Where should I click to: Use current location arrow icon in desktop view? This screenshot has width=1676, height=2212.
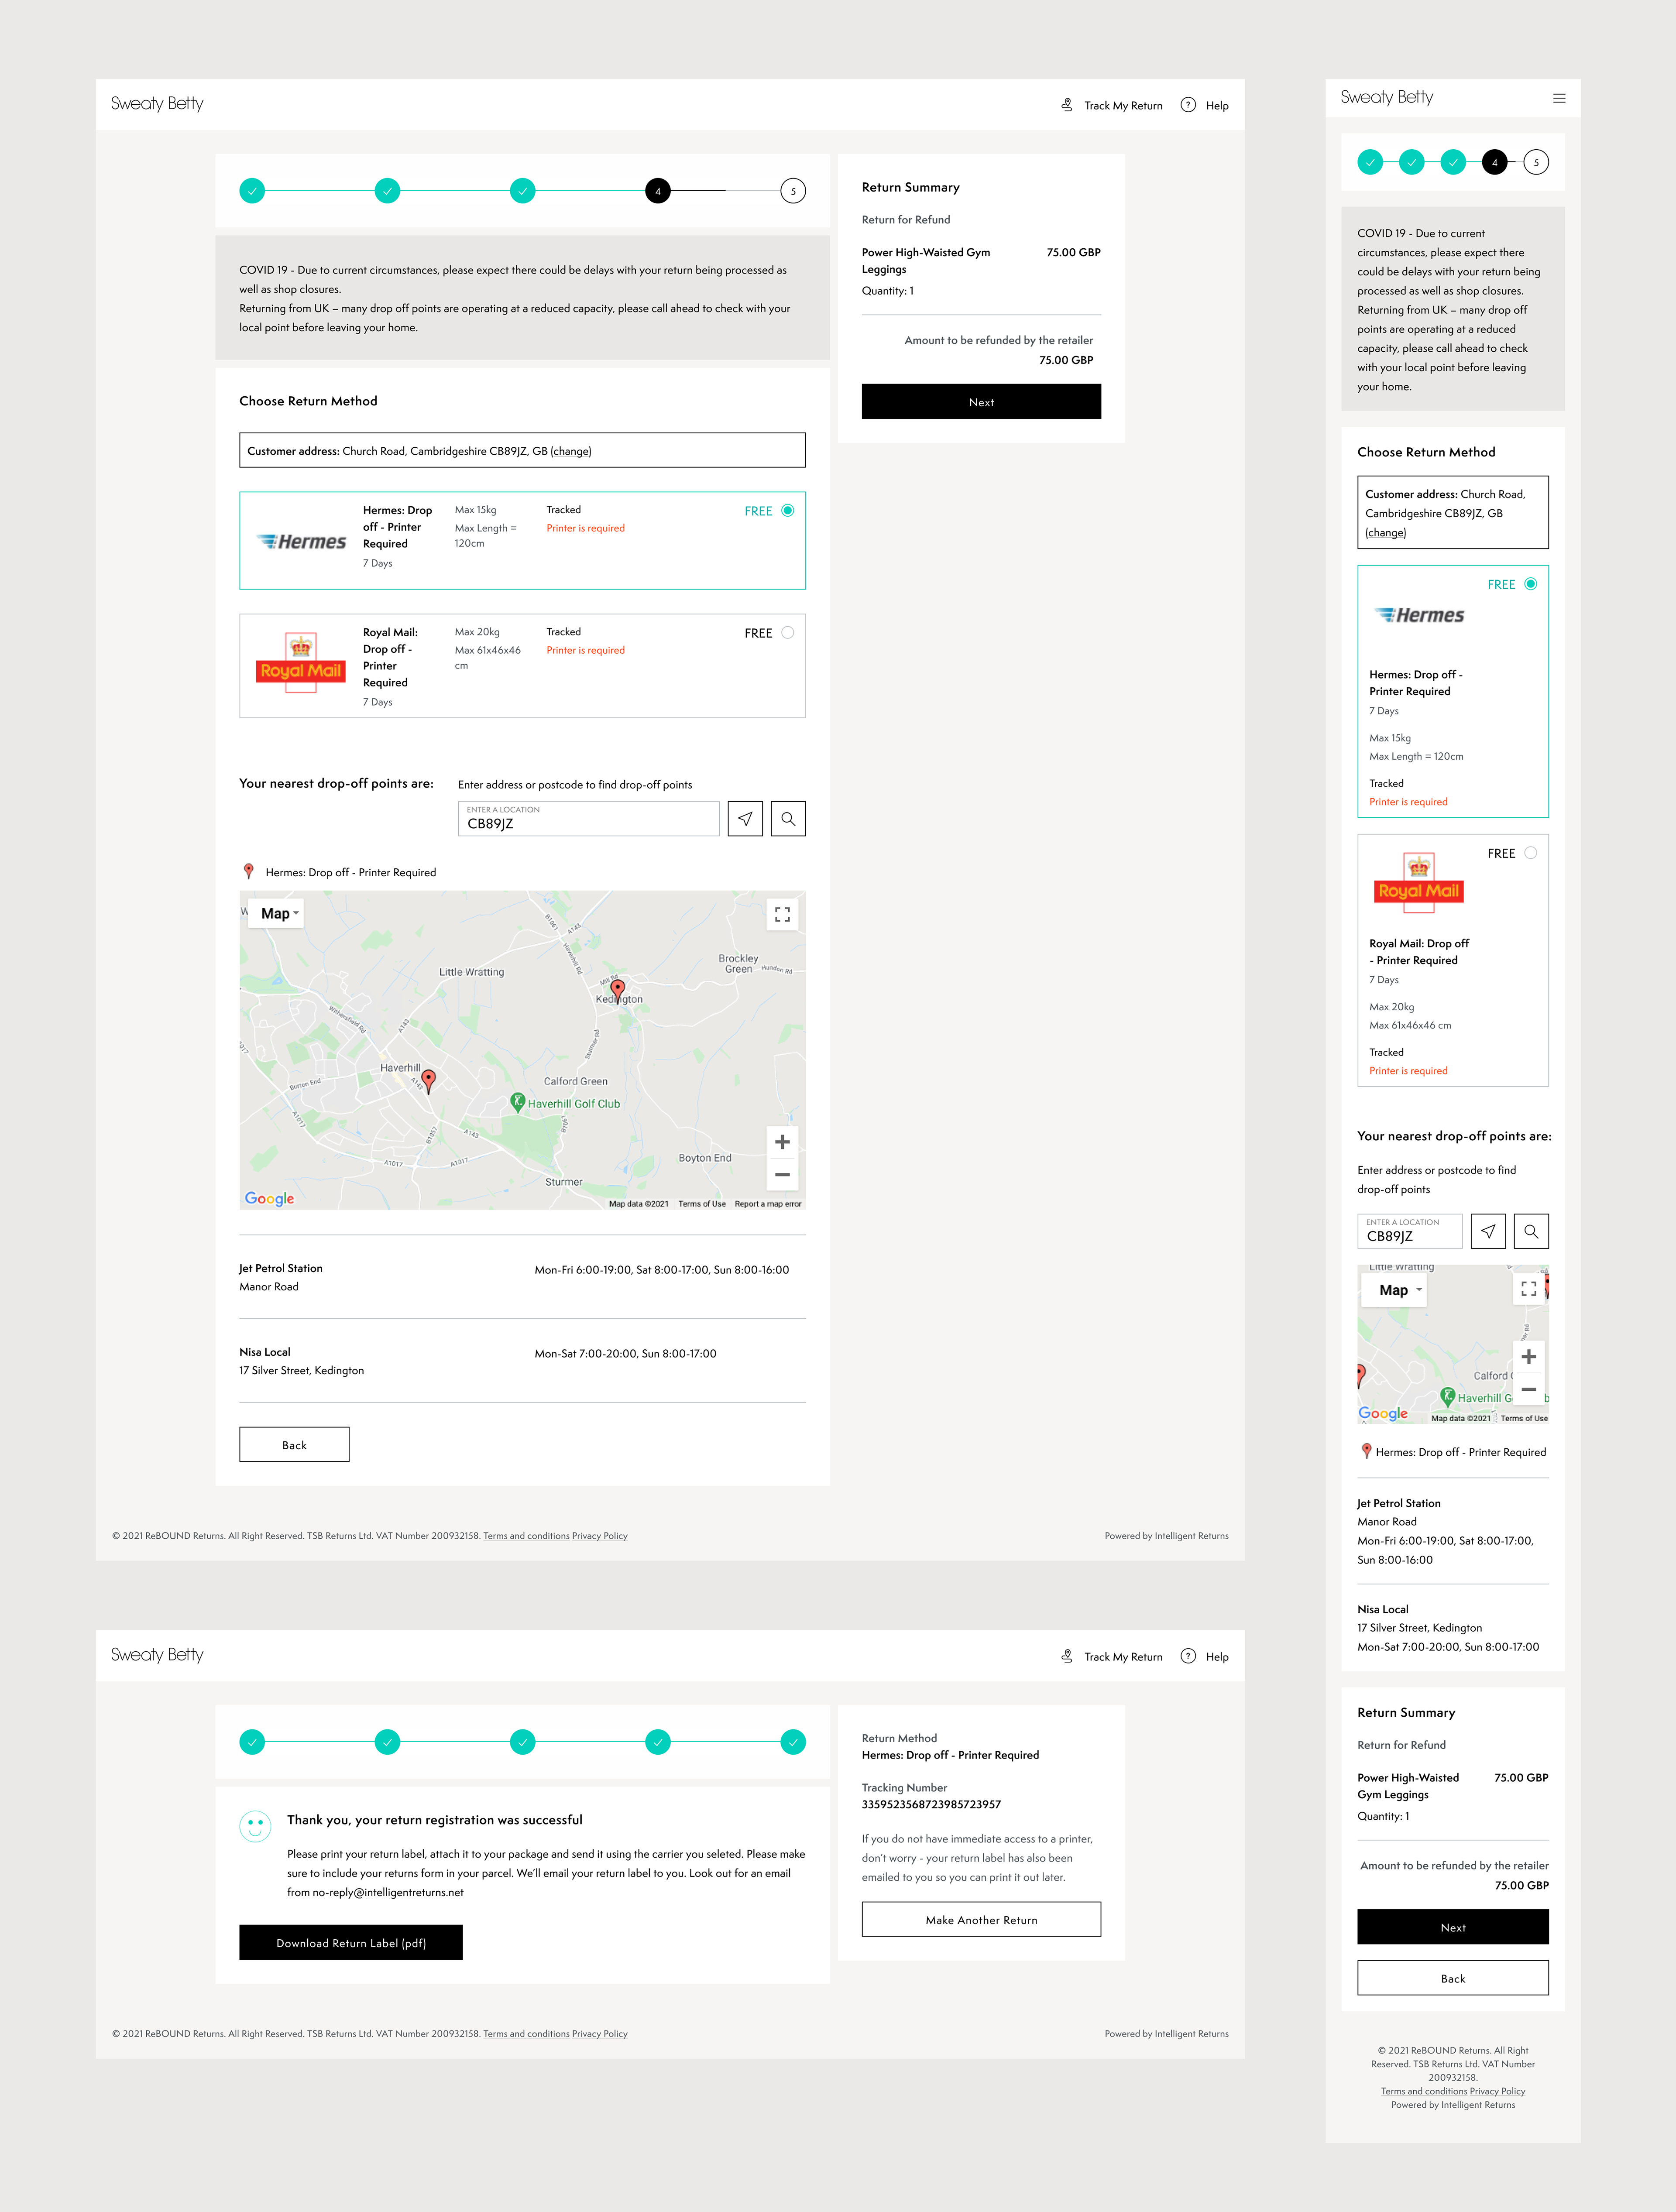click(745, 819)
